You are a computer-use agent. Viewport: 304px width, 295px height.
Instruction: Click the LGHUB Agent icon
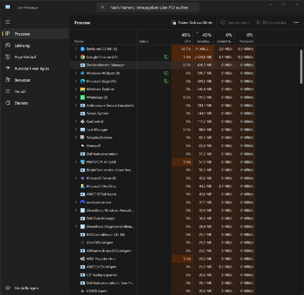click(x=83, y=291)
